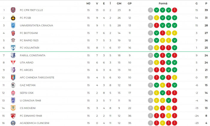The height and width of the screenshot is (126, 210).
Task: Select the UTA Arad club crest
Action: click(13, 63)
